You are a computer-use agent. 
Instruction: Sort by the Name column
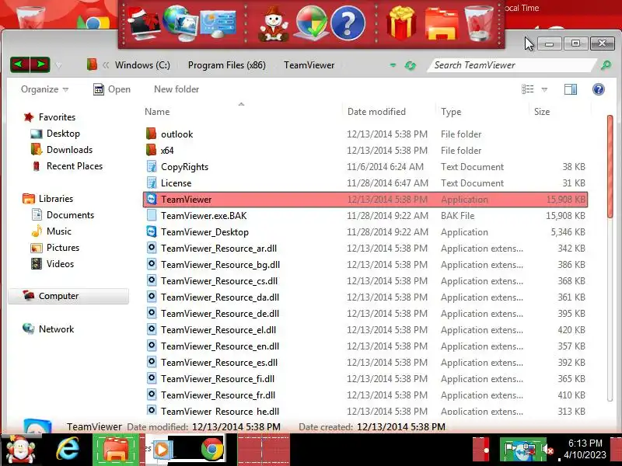tap(157, 112)
